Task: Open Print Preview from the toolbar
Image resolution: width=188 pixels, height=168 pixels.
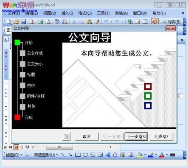Action: 48,22
